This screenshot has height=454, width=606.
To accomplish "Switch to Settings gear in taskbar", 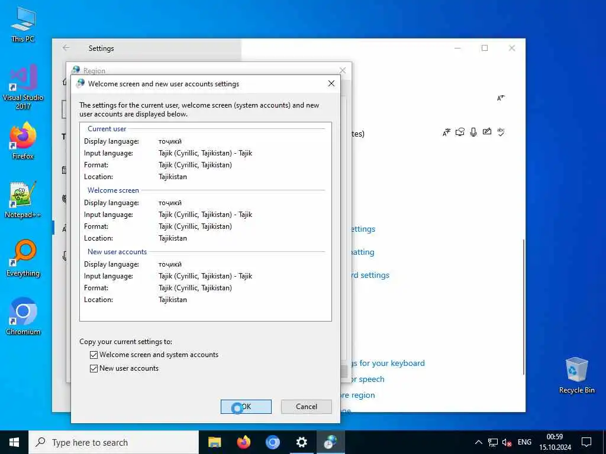I will coord(301,442).
